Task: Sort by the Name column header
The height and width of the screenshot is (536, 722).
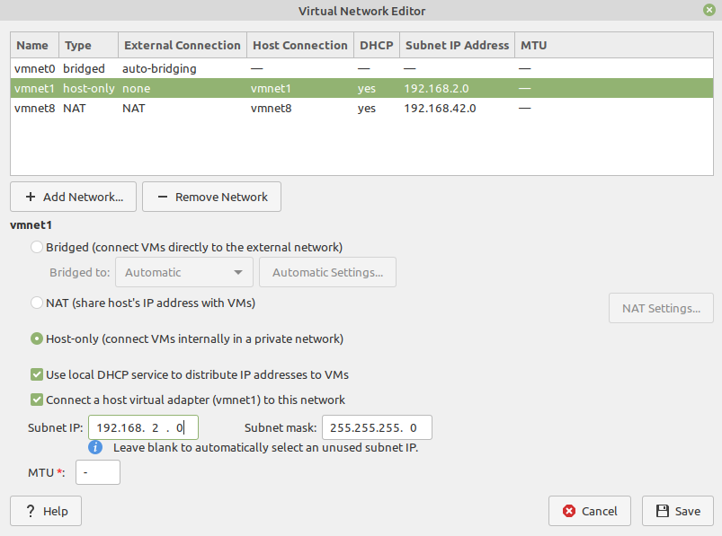Action: pyautogui.click(x=33, y=45)
